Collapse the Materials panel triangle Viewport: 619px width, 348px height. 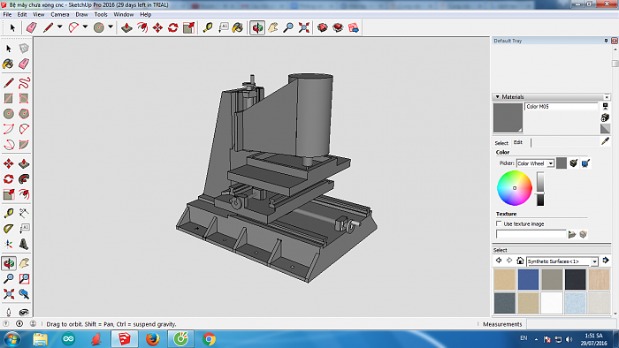coord(497,96)
